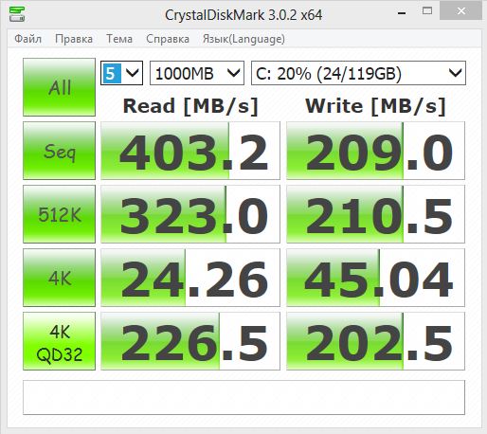Open the Тема menu
487x434 pixels.
point(119,39)
